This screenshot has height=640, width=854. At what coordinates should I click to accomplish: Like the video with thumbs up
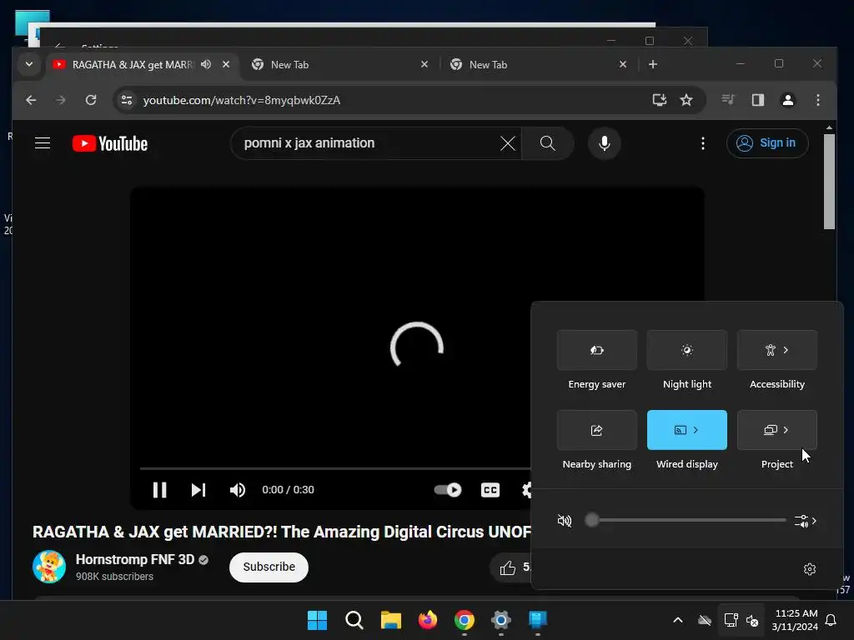tap(508, 567)
